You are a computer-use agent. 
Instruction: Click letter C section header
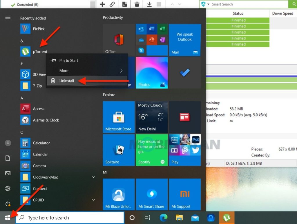click(x=21, y=132)
